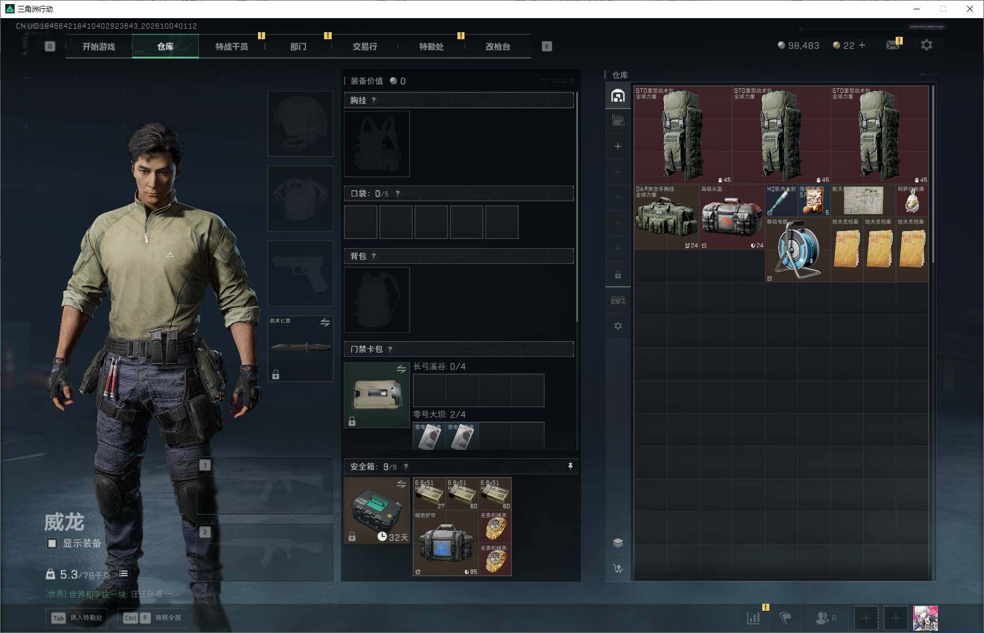Add more gold currency with plus
Viewport: 984px width, 633px height.
[x=862, y=45]
